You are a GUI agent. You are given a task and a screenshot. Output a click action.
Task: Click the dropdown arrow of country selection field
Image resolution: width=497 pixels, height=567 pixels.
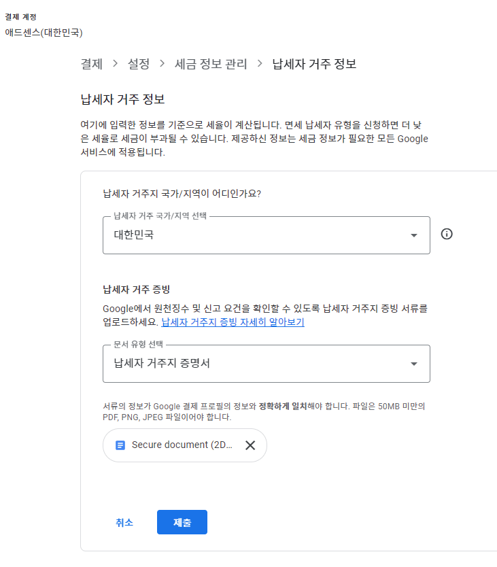click(414, 235)
